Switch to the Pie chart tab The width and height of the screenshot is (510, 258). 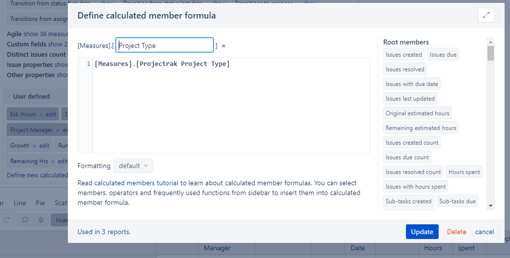[40, 203]
